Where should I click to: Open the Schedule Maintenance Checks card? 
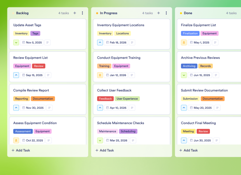coord(120,123)
